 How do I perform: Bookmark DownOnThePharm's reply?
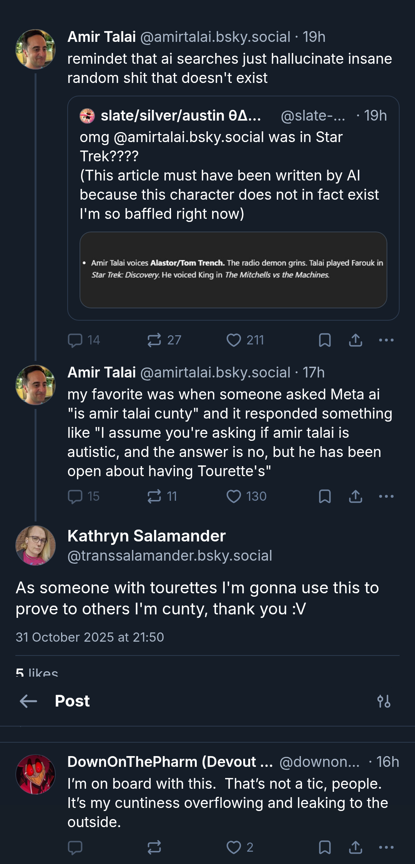coord(325,847)
